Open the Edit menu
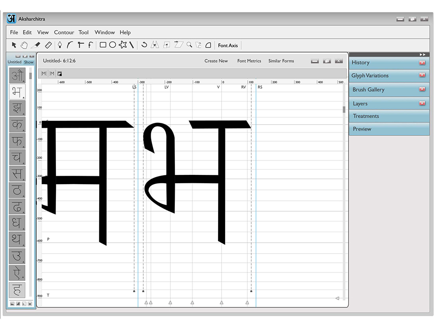The height and width of the screenshot is (328, 437). pyautogui.click(x=27, y=32)
